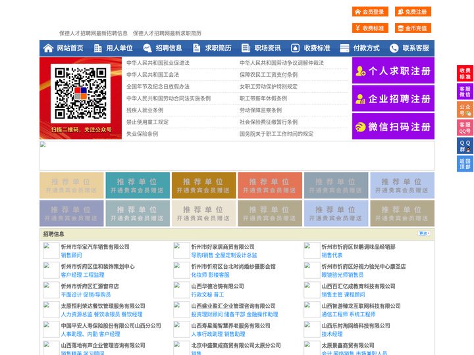Open 联系客服 menu item
The width and height of the screenshot is (474, 355).
[x=415, y=48]
